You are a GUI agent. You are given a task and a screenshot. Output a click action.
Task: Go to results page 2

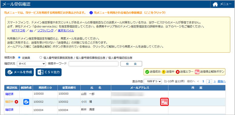coord(209,81)
